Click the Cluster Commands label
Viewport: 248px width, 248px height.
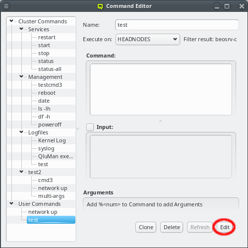coord(43,21)
